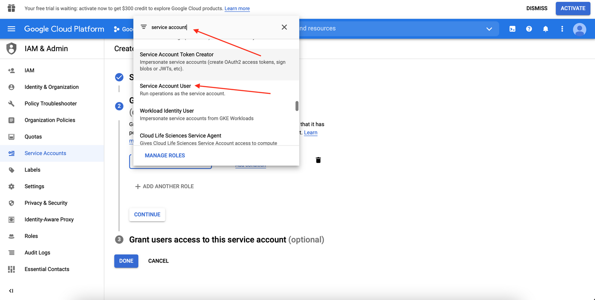Select Service Account User role
The width and height of the screenshot is (595, 300).
coord(165,86)
